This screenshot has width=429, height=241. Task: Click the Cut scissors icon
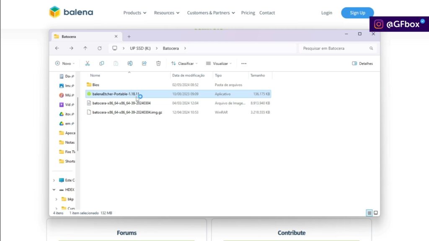coord(88,64)
